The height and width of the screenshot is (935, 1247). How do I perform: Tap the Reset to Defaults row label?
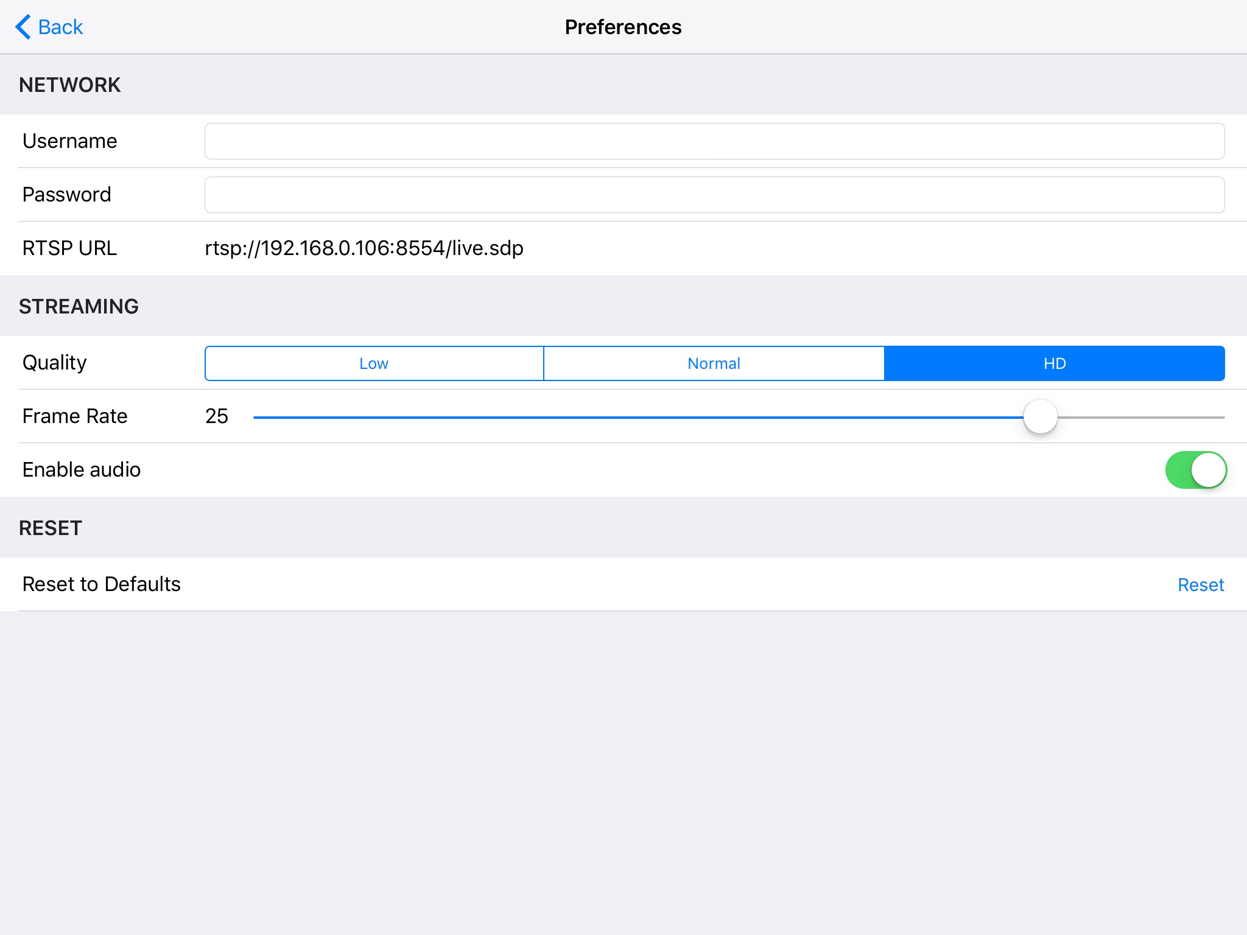(102, 584)
